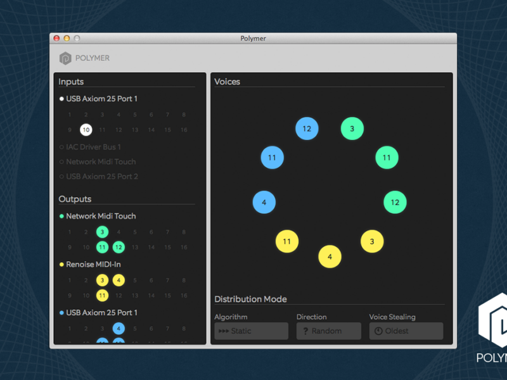This screenshot has width=507, height=380.
Task: Click the yellow voice circle 11
Action: (x=287, y=241)
